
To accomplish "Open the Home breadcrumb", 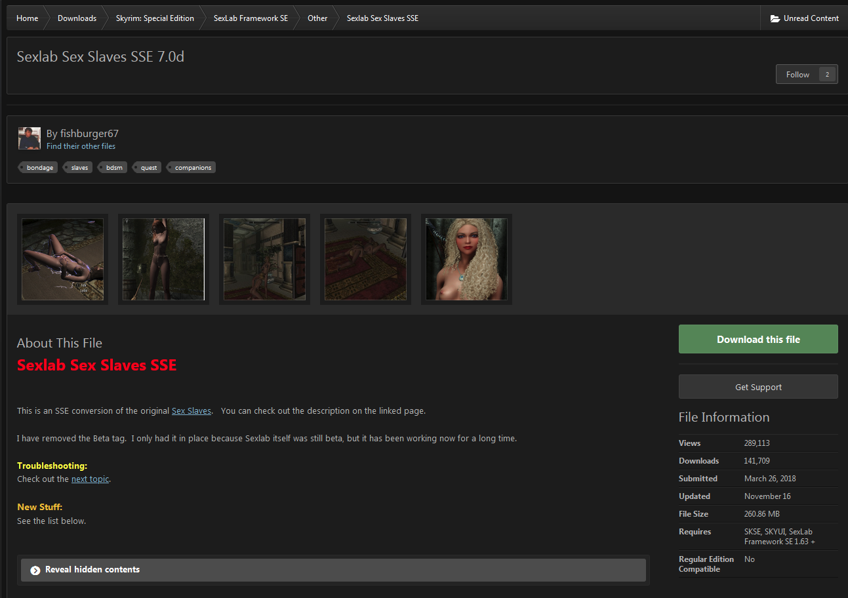I will click(x=27, y=18).
